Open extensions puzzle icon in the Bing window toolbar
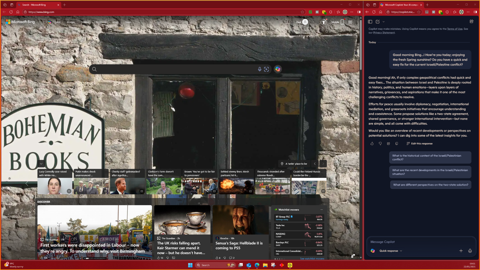Viewport: 480px width, 270px height. (x=331, y=12)
